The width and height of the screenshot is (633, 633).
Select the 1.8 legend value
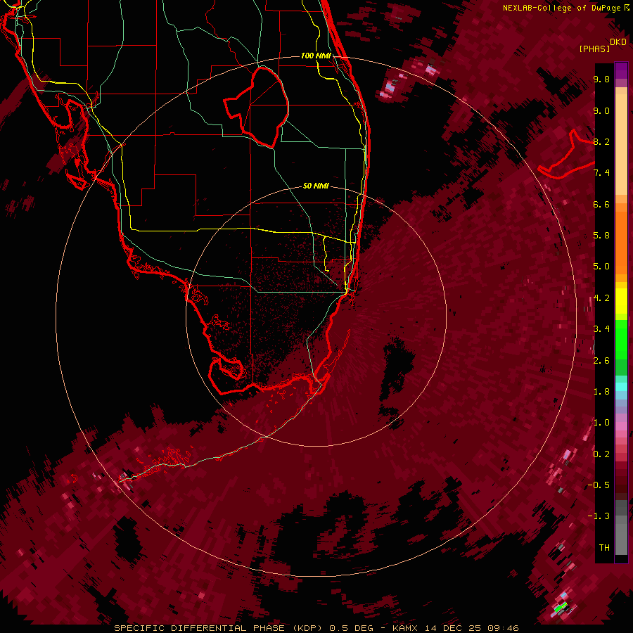(601, 392)
